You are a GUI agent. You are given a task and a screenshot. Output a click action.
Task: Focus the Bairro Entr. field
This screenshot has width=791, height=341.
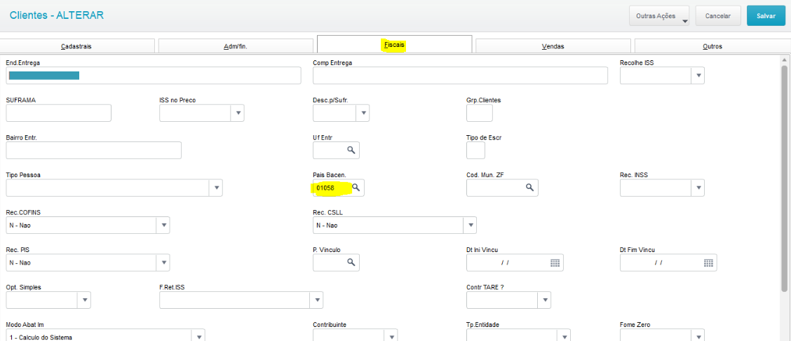93,150
